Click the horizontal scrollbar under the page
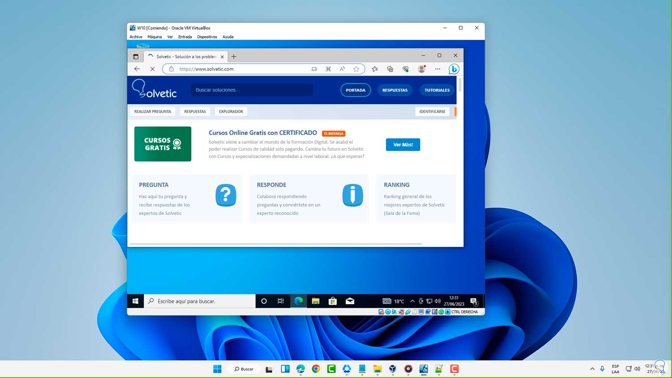 click(276, 244)
